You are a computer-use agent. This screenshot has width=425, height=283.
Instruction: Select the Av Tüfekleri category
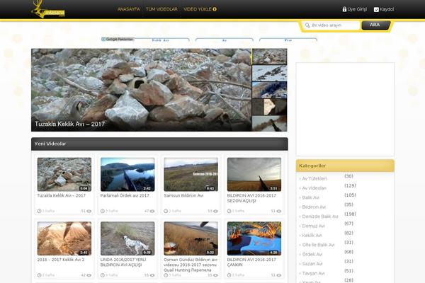coord(314,179)
